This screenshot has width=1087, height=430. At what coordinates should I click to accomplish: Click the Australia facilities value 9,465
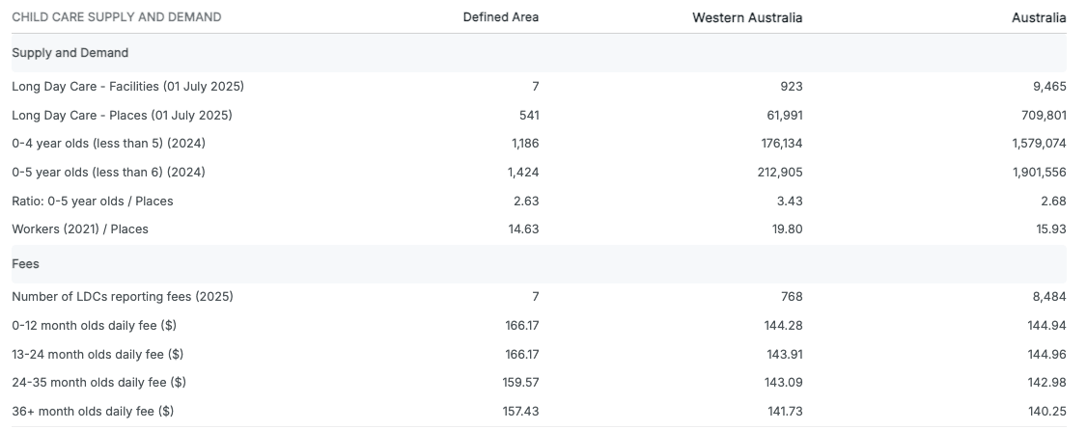[1049, 87]
